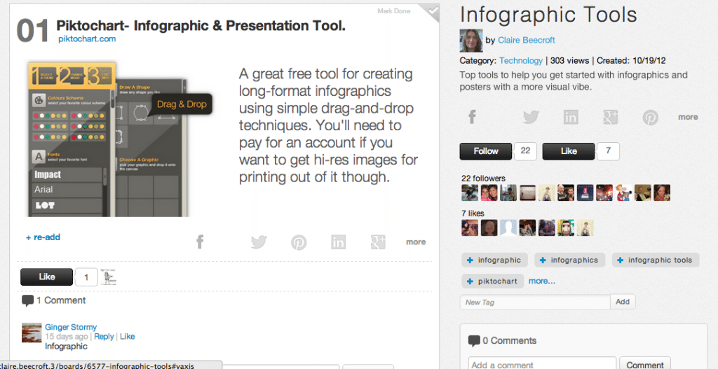Click the follower count bubble showing 22
Screen dimensions: 718x369
tap(525, 151)
